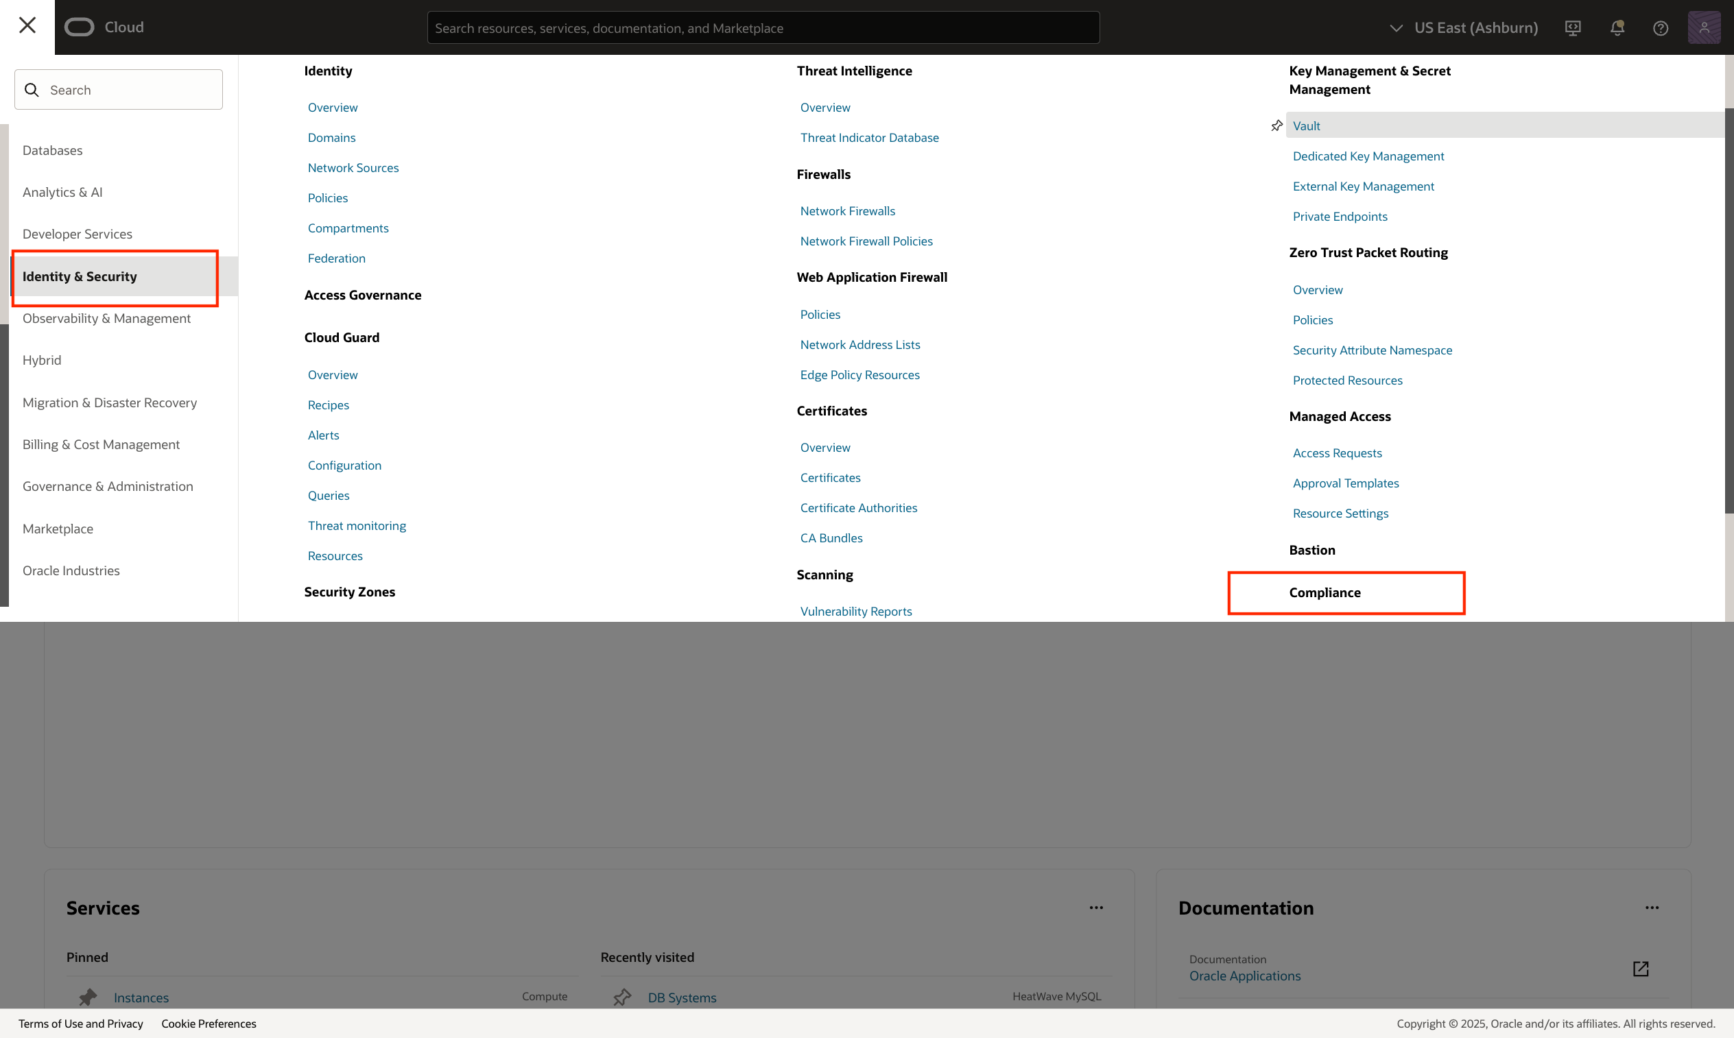
Task: Open external link icon for Oracle Applications
Action: coord(1639,968)
